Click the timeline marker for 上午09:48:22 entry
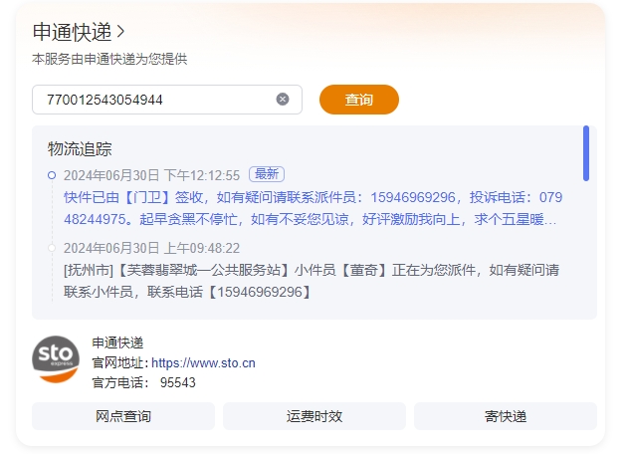 [52, 248]
